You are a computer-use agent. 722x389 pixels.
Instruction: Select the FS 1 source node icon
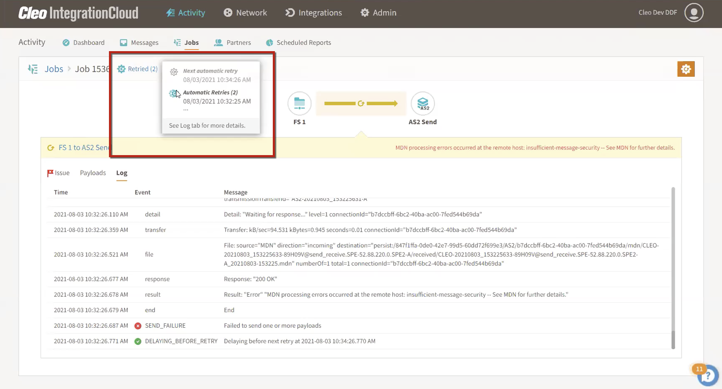pos(299,103)
